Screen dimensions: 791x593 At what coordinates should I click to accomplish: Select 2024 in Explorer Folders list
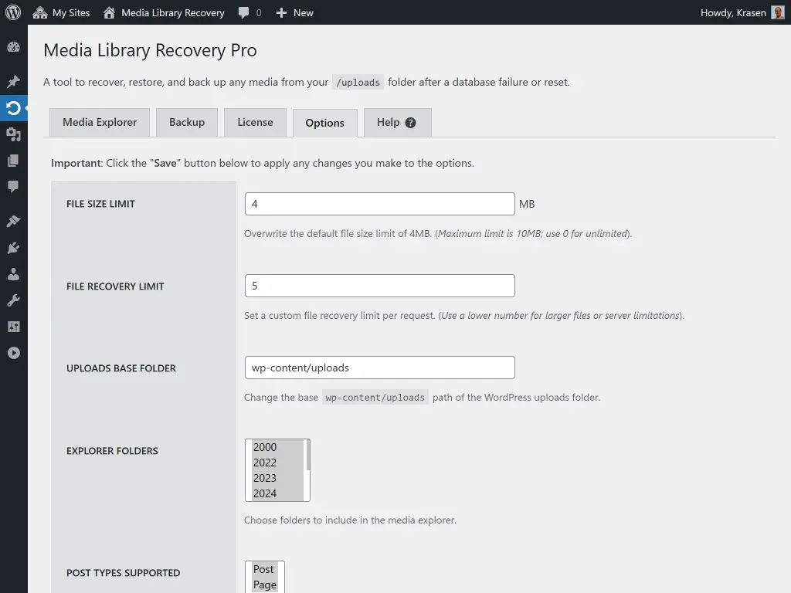coord(266,493)
